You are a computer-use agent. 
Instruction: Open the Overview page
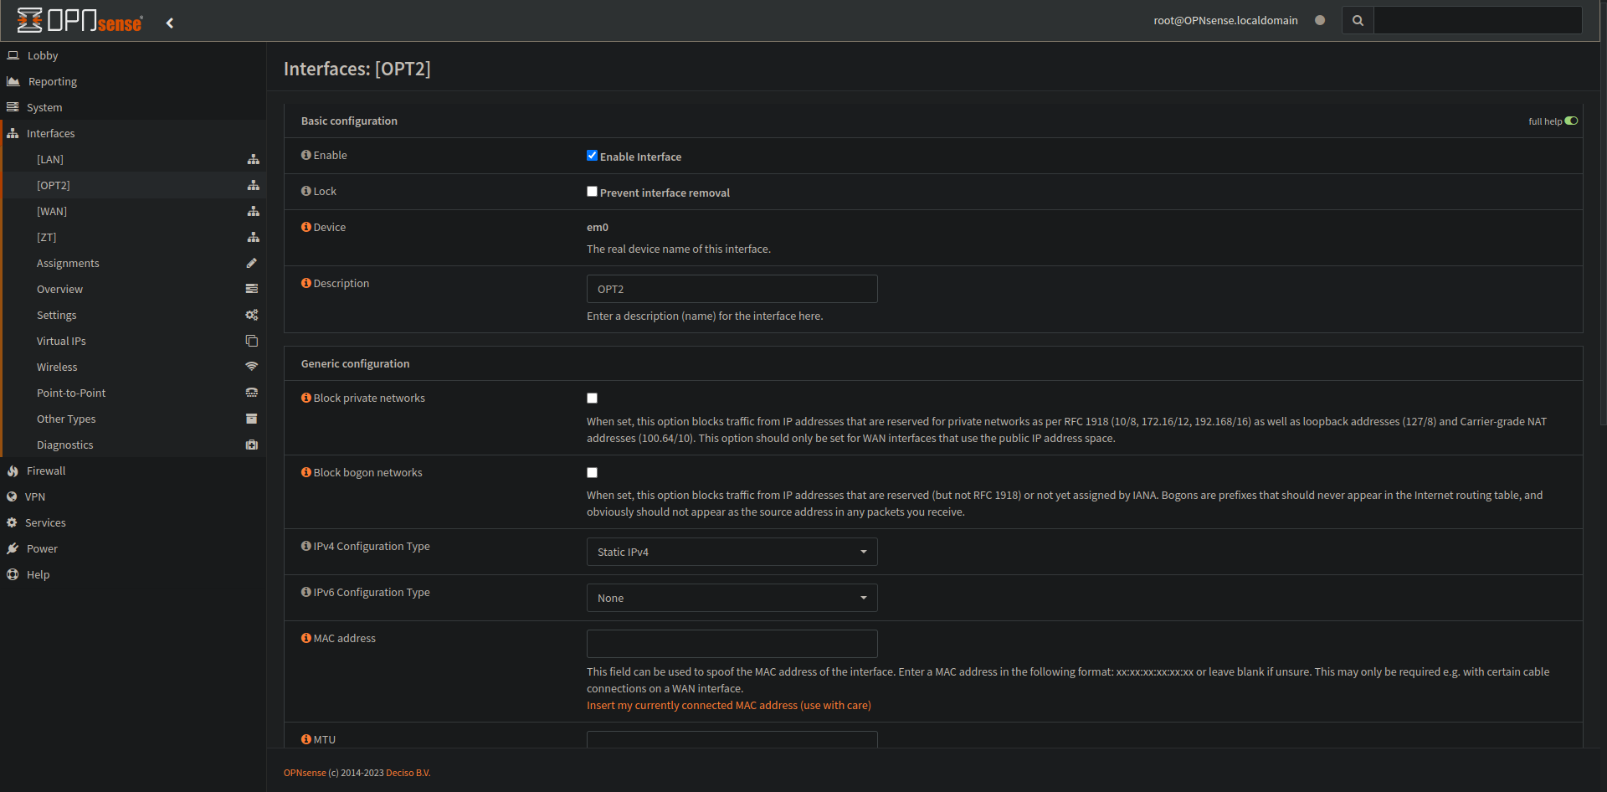click(134, 289)
